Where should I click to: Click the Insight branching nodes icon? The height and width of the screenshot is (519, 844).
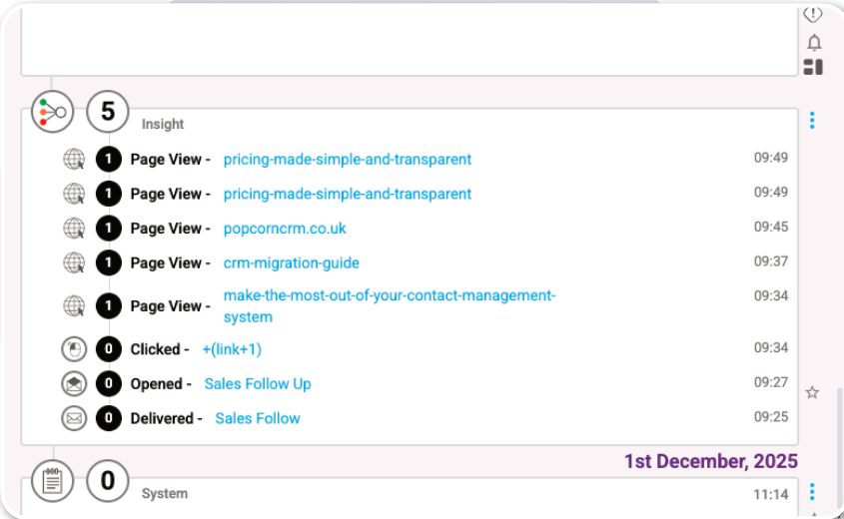coord(52,112)
